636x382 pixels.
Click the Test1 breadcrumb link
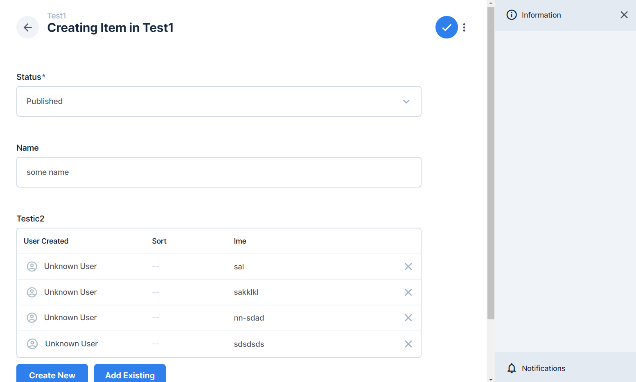click(x=56, y=16)
